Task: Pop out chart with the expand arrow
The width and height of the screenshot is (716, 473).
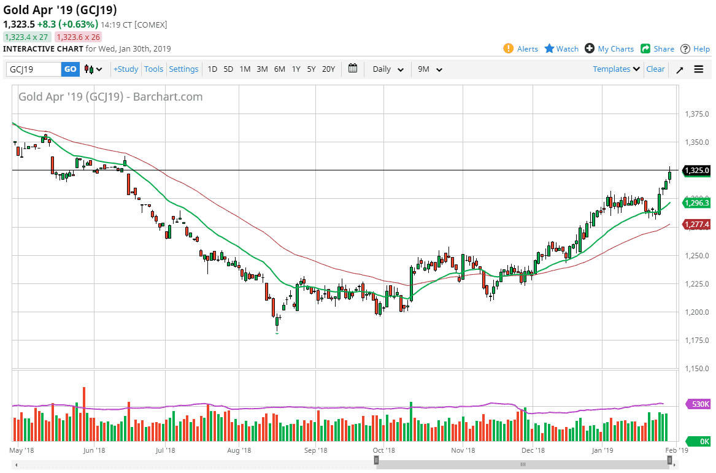Action: [679, 69]
